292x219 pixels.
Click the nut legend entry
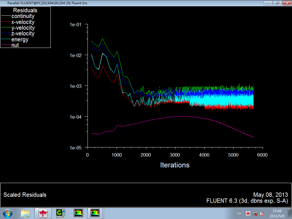pos(15,45)
